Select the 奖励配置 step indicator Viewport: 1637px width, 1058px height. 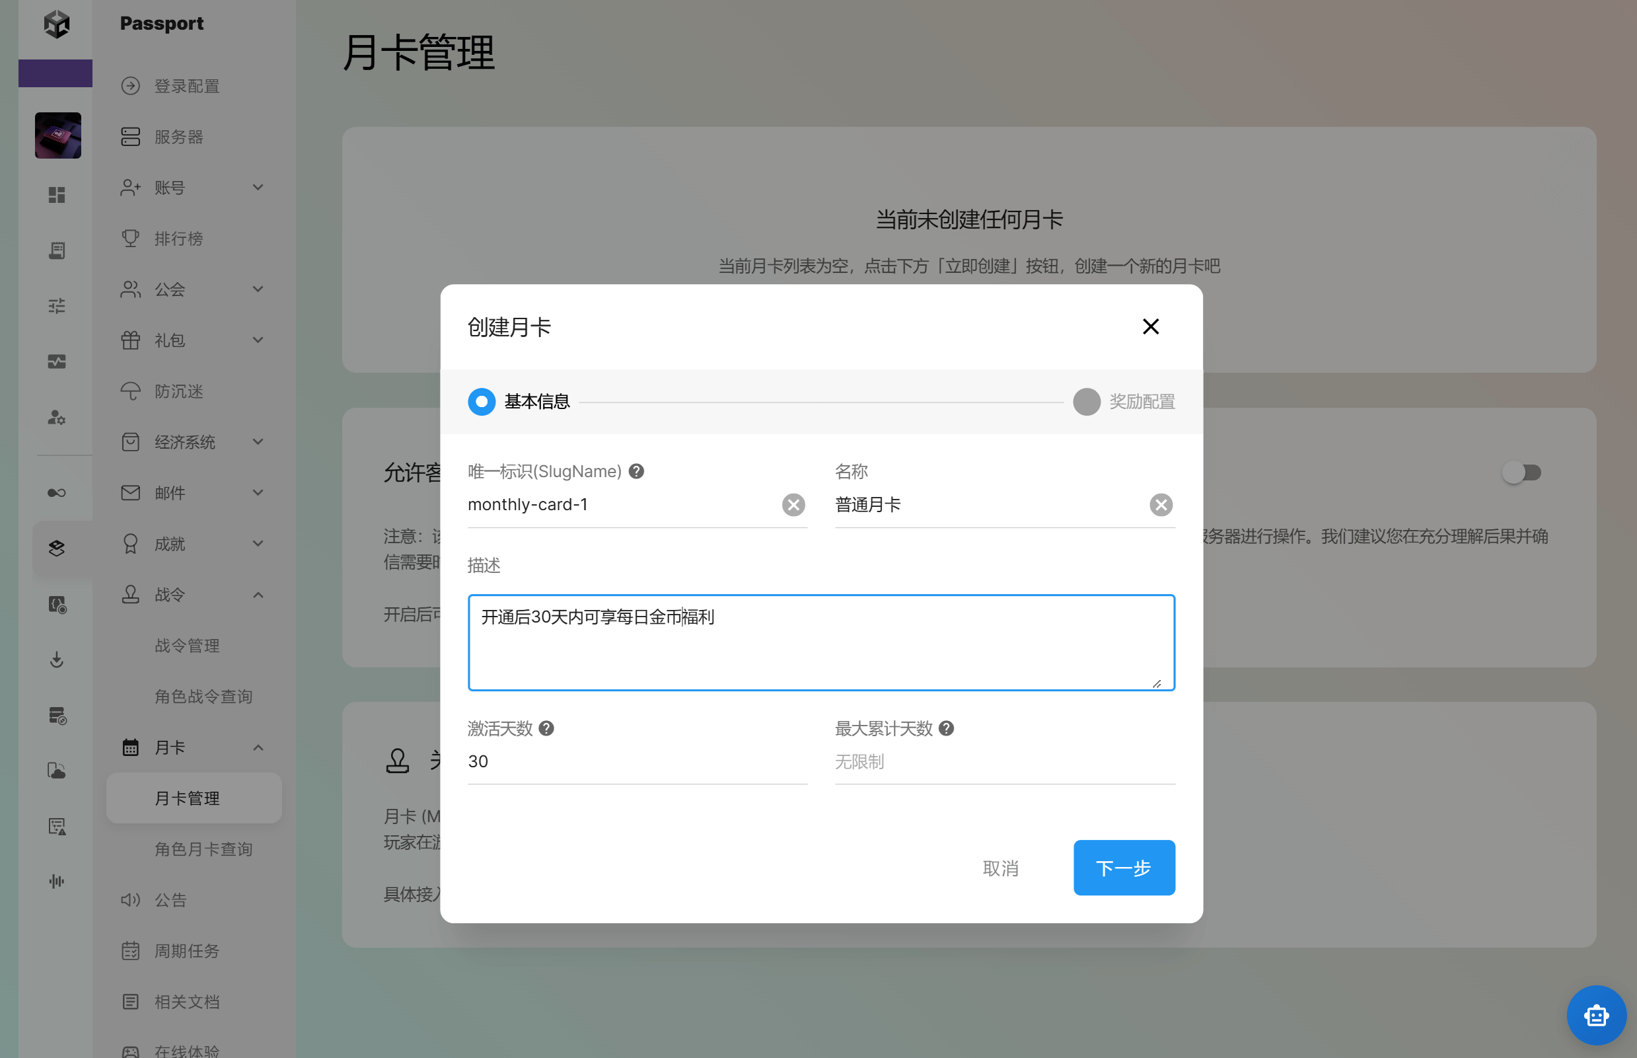pyautogui.click(x=1086, y=402)
